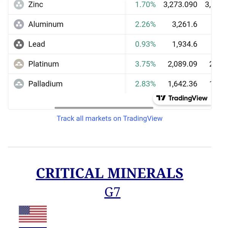Click the Palladium commodity icon
This screenshot has width=228, height=228.
pos(19,84)
